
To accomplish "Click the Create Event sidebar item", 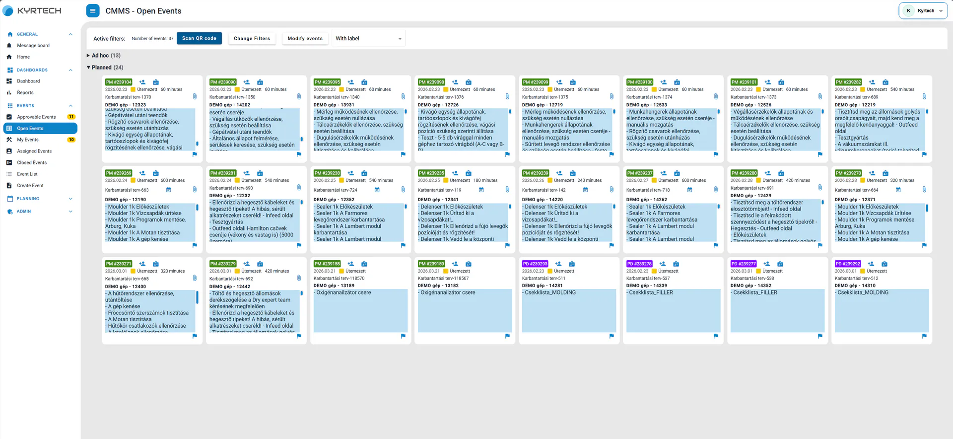I will click(x=40, y=186).
